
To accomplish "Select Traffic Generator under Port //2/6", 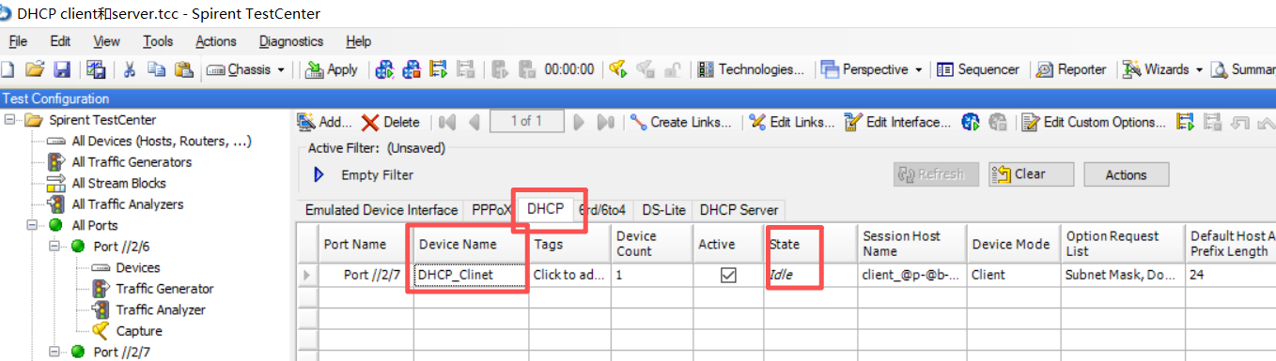I will point(164,289).
